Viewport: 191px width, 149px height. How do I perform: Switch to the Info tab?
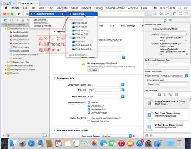coord(112,25)
